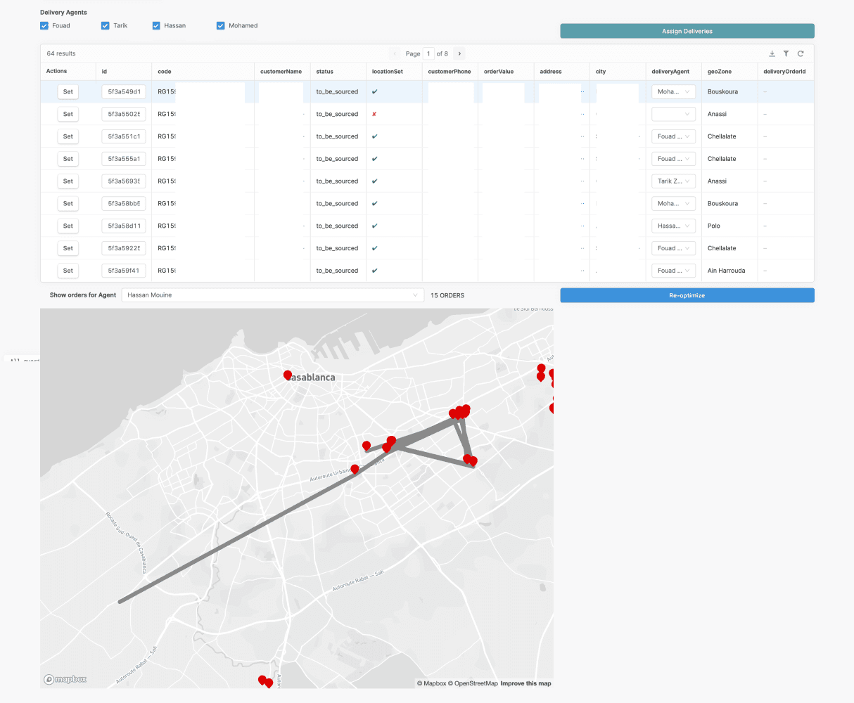
Task: Open the empty deliveryAgent dropdown for Anassi
Action: point(673,114)
